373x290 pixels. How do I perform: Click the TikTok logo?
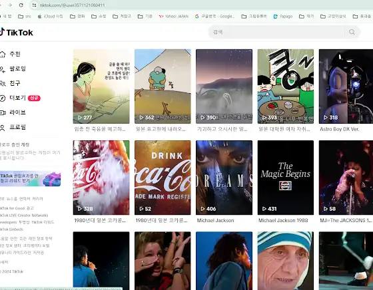point(17,32)
